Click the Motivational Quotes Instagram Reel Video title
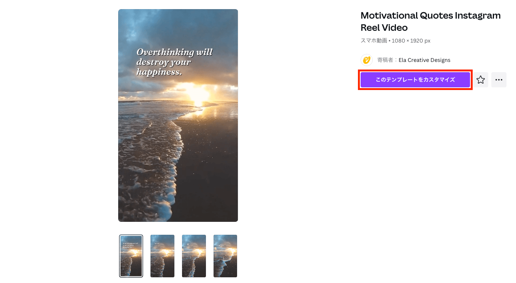Image resolution: width=516 pixels, height=283 pixels. click(431, 22)
